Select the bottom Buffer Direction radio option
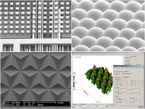Viewport: 145px width, 109px height. [x=126, y=62]
